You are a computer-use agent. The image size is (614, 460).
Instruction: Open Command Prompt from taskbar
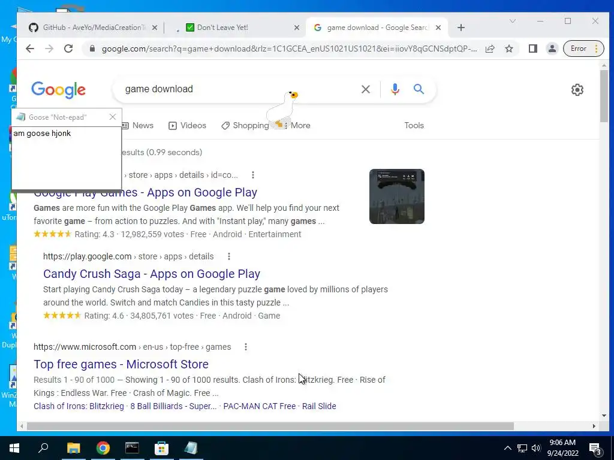point(132,448)
